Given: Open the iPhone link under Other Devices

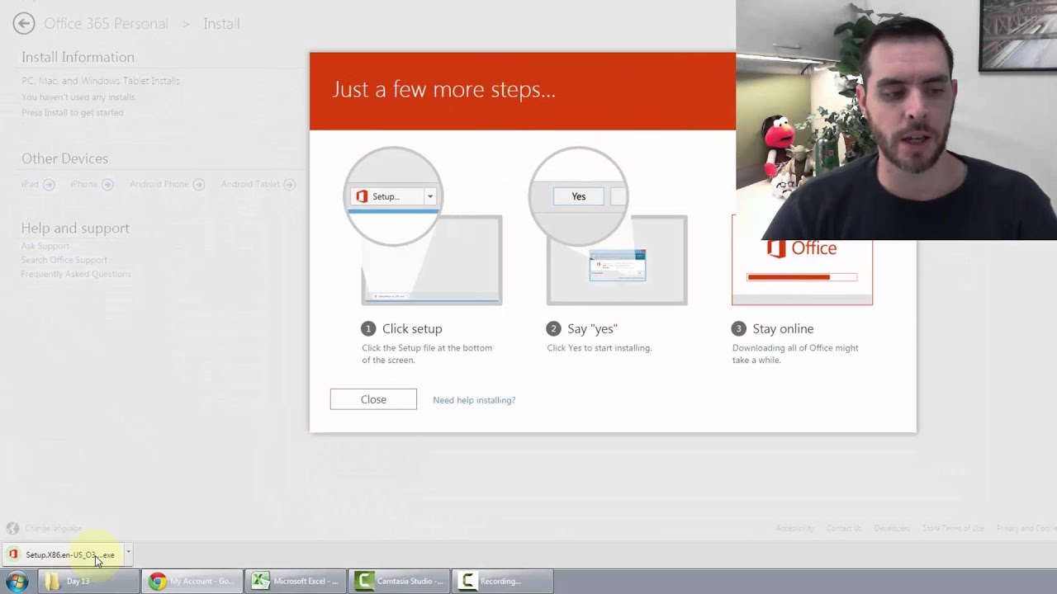Looking at the screenshot, I should tap(84, 184).
